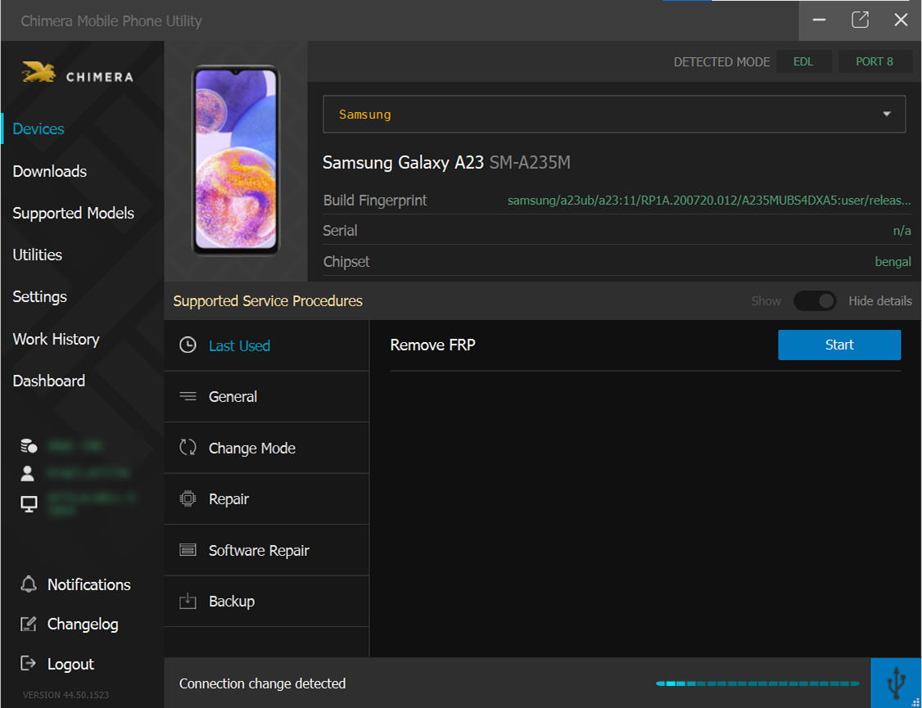The image size is (922, 708).
Task: Click the Change Mode refresh icon
Action: click(188, 448)
